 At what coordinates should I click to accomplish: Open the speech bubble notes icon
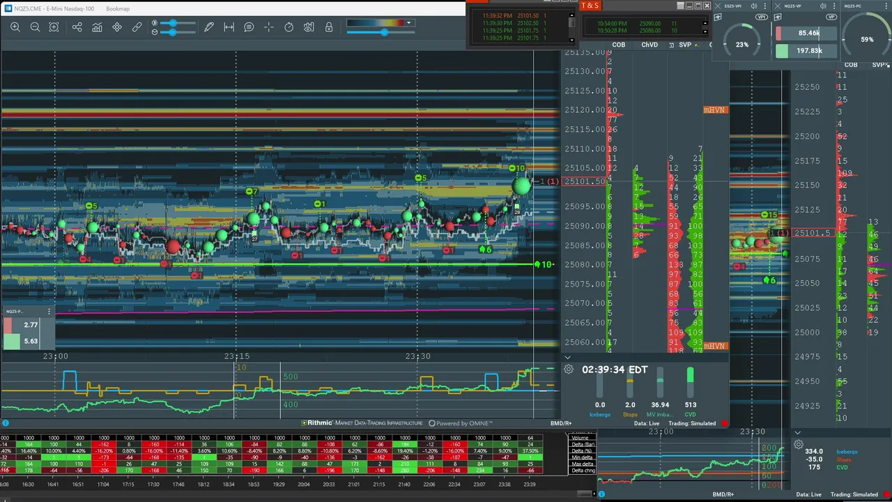[x=249, y=27]
